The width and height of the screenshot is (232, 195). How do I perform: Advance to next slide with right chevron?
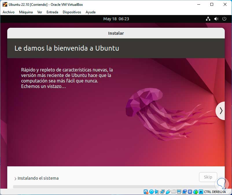pyautogui.click(x=220, y=111)
